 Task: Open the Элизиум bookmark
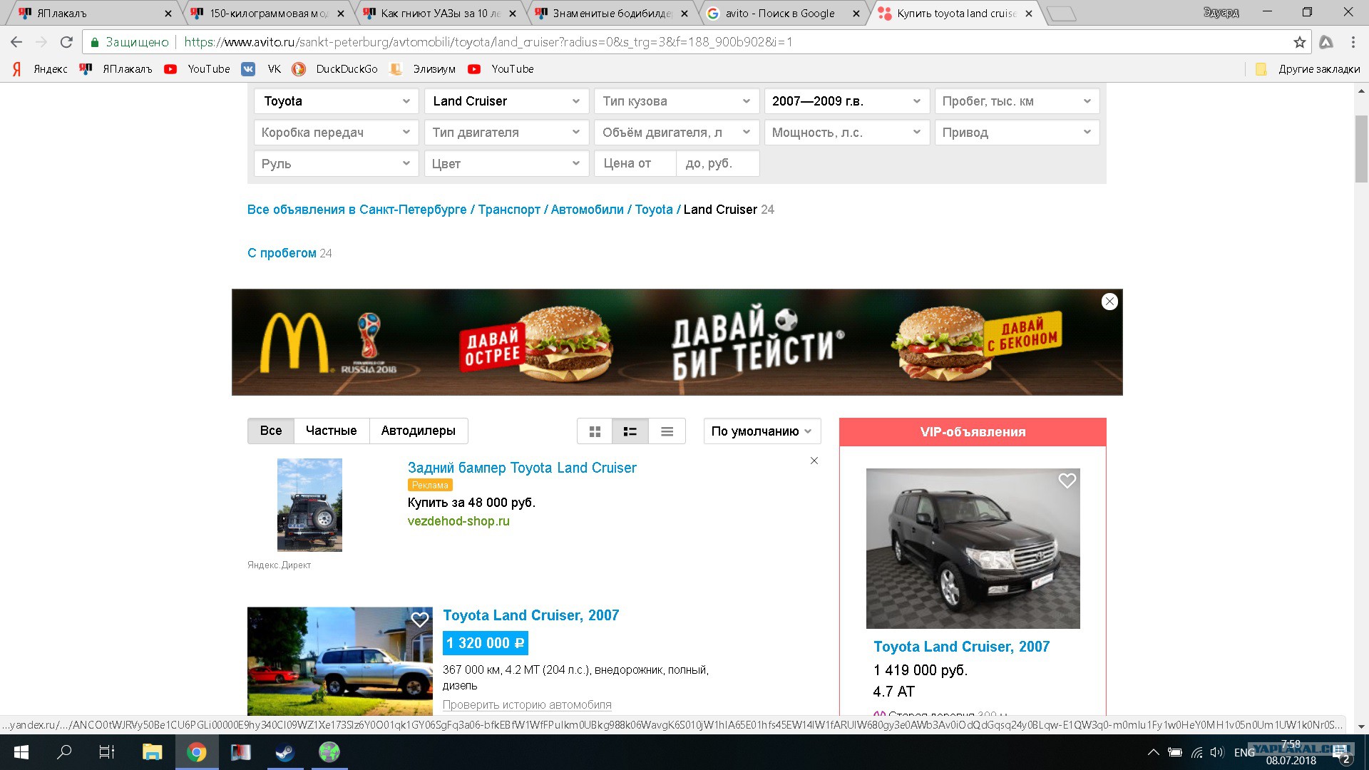click(423, 69)
